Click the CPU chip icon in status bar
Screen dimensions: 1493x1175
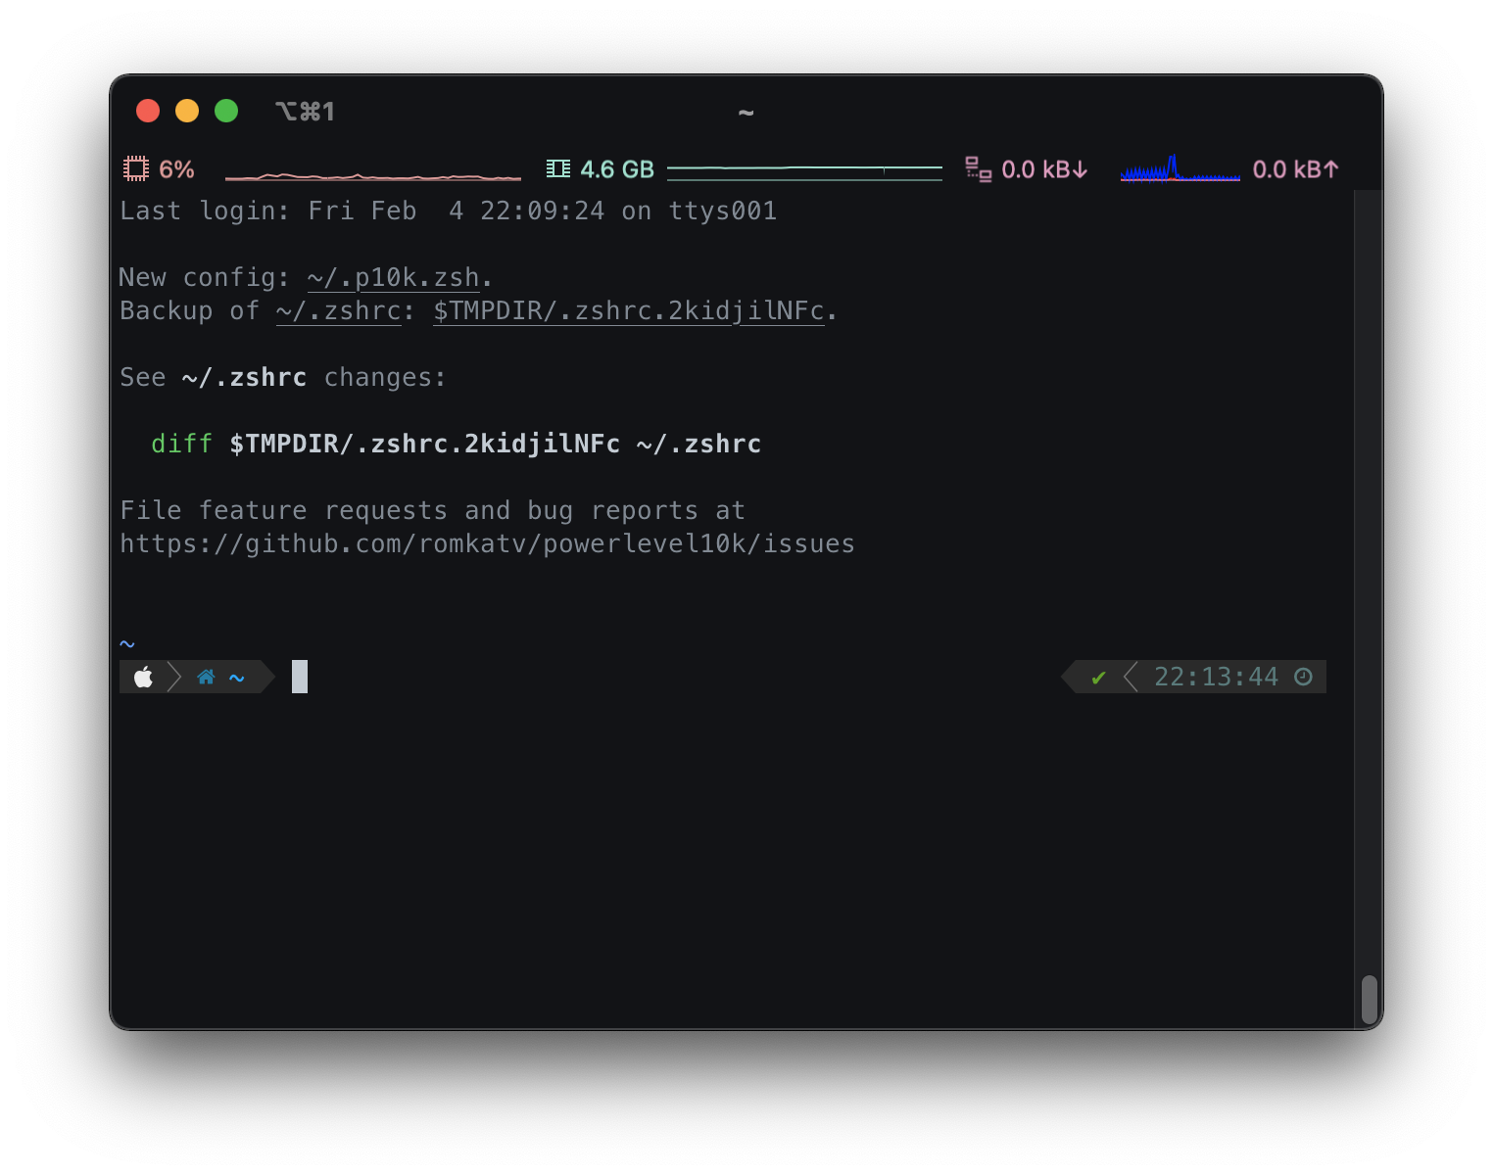[135, 169]
